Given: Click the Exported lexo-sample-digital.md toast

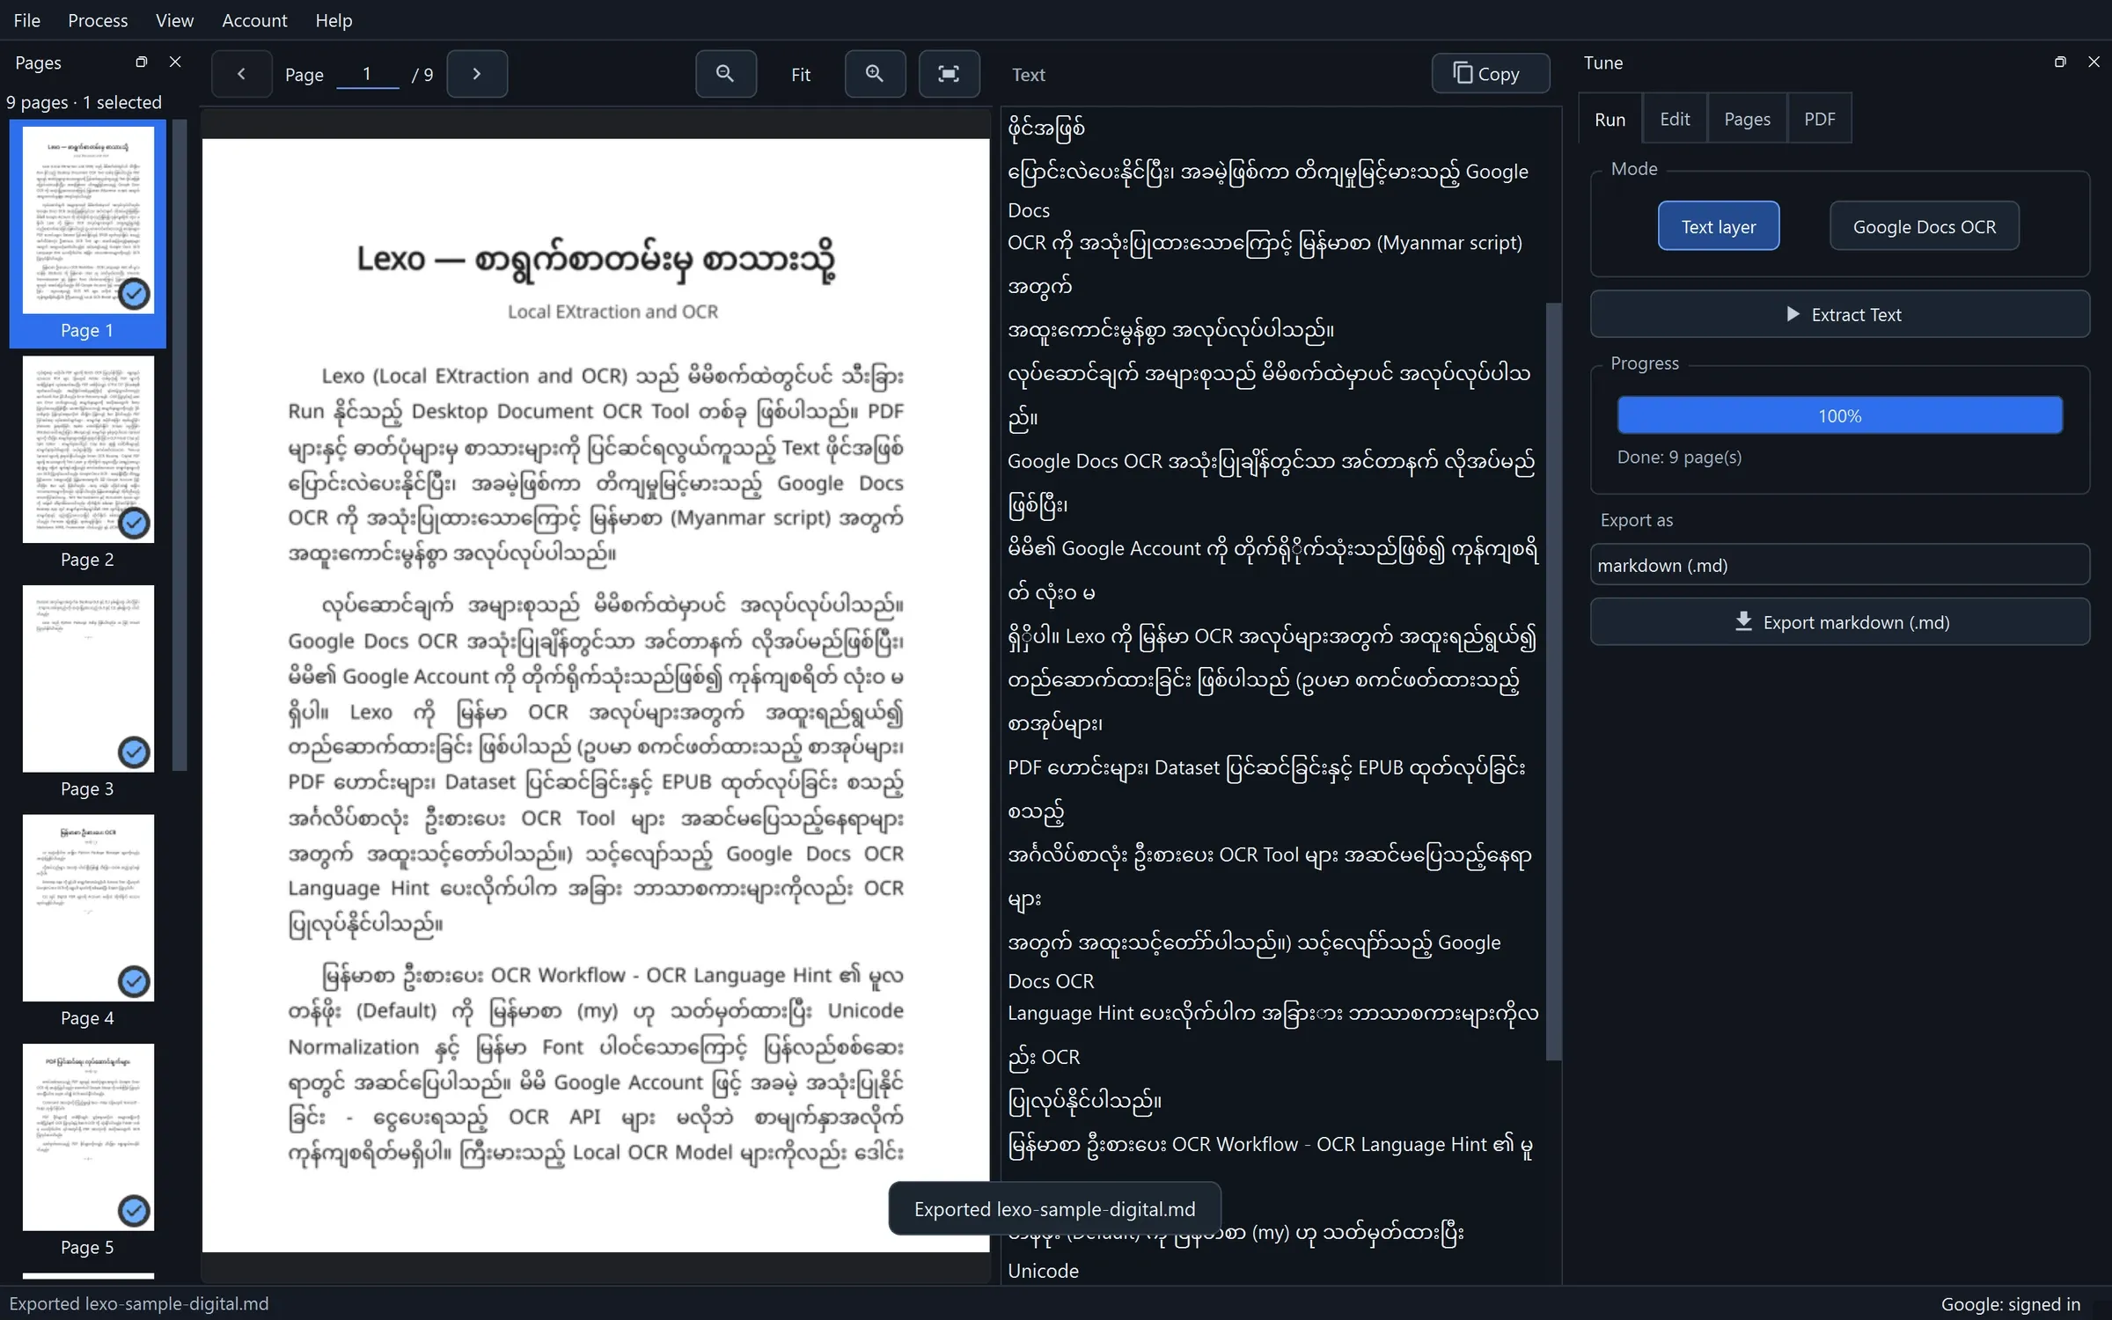Looking at the screenshot, I should point(1054,1209).
